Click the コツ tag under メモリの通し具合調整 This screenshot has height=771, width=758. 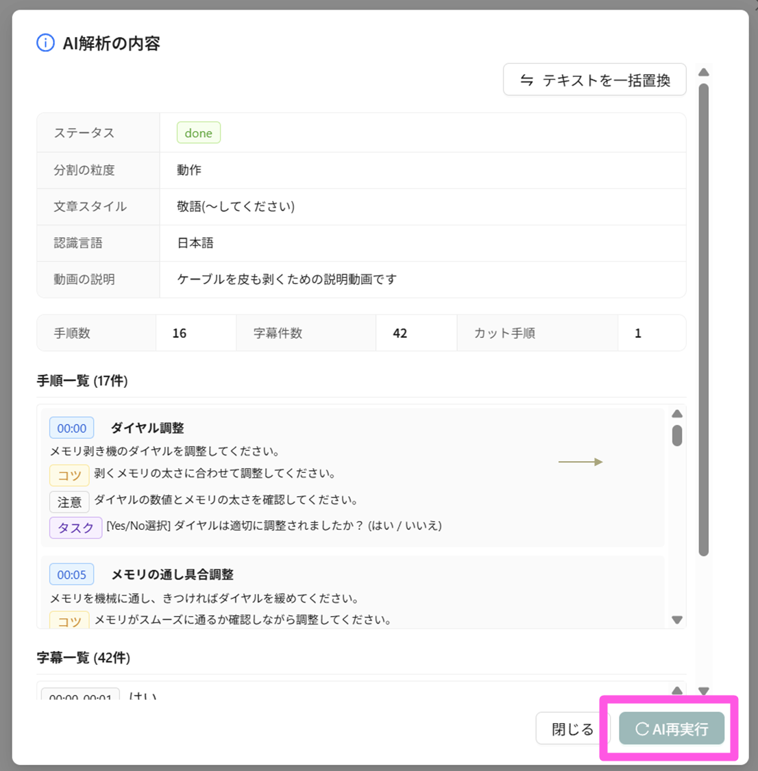(69, 620)
